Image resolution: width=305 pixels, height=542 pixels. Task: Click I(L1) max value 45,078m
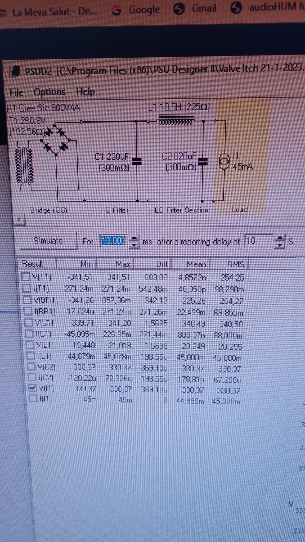(x=117, y=357)
